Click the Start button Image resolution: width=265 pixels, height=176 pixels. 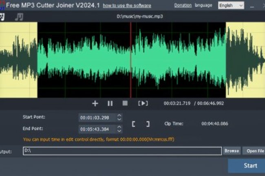tap(247, 165)
